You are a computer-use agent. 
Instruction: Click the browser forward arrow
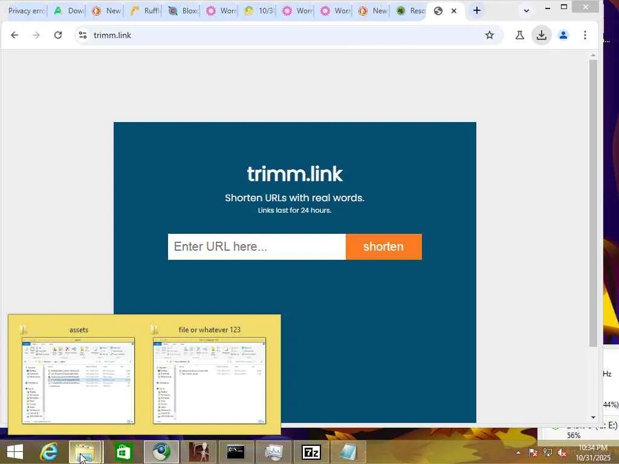click(x=36, y=35)
